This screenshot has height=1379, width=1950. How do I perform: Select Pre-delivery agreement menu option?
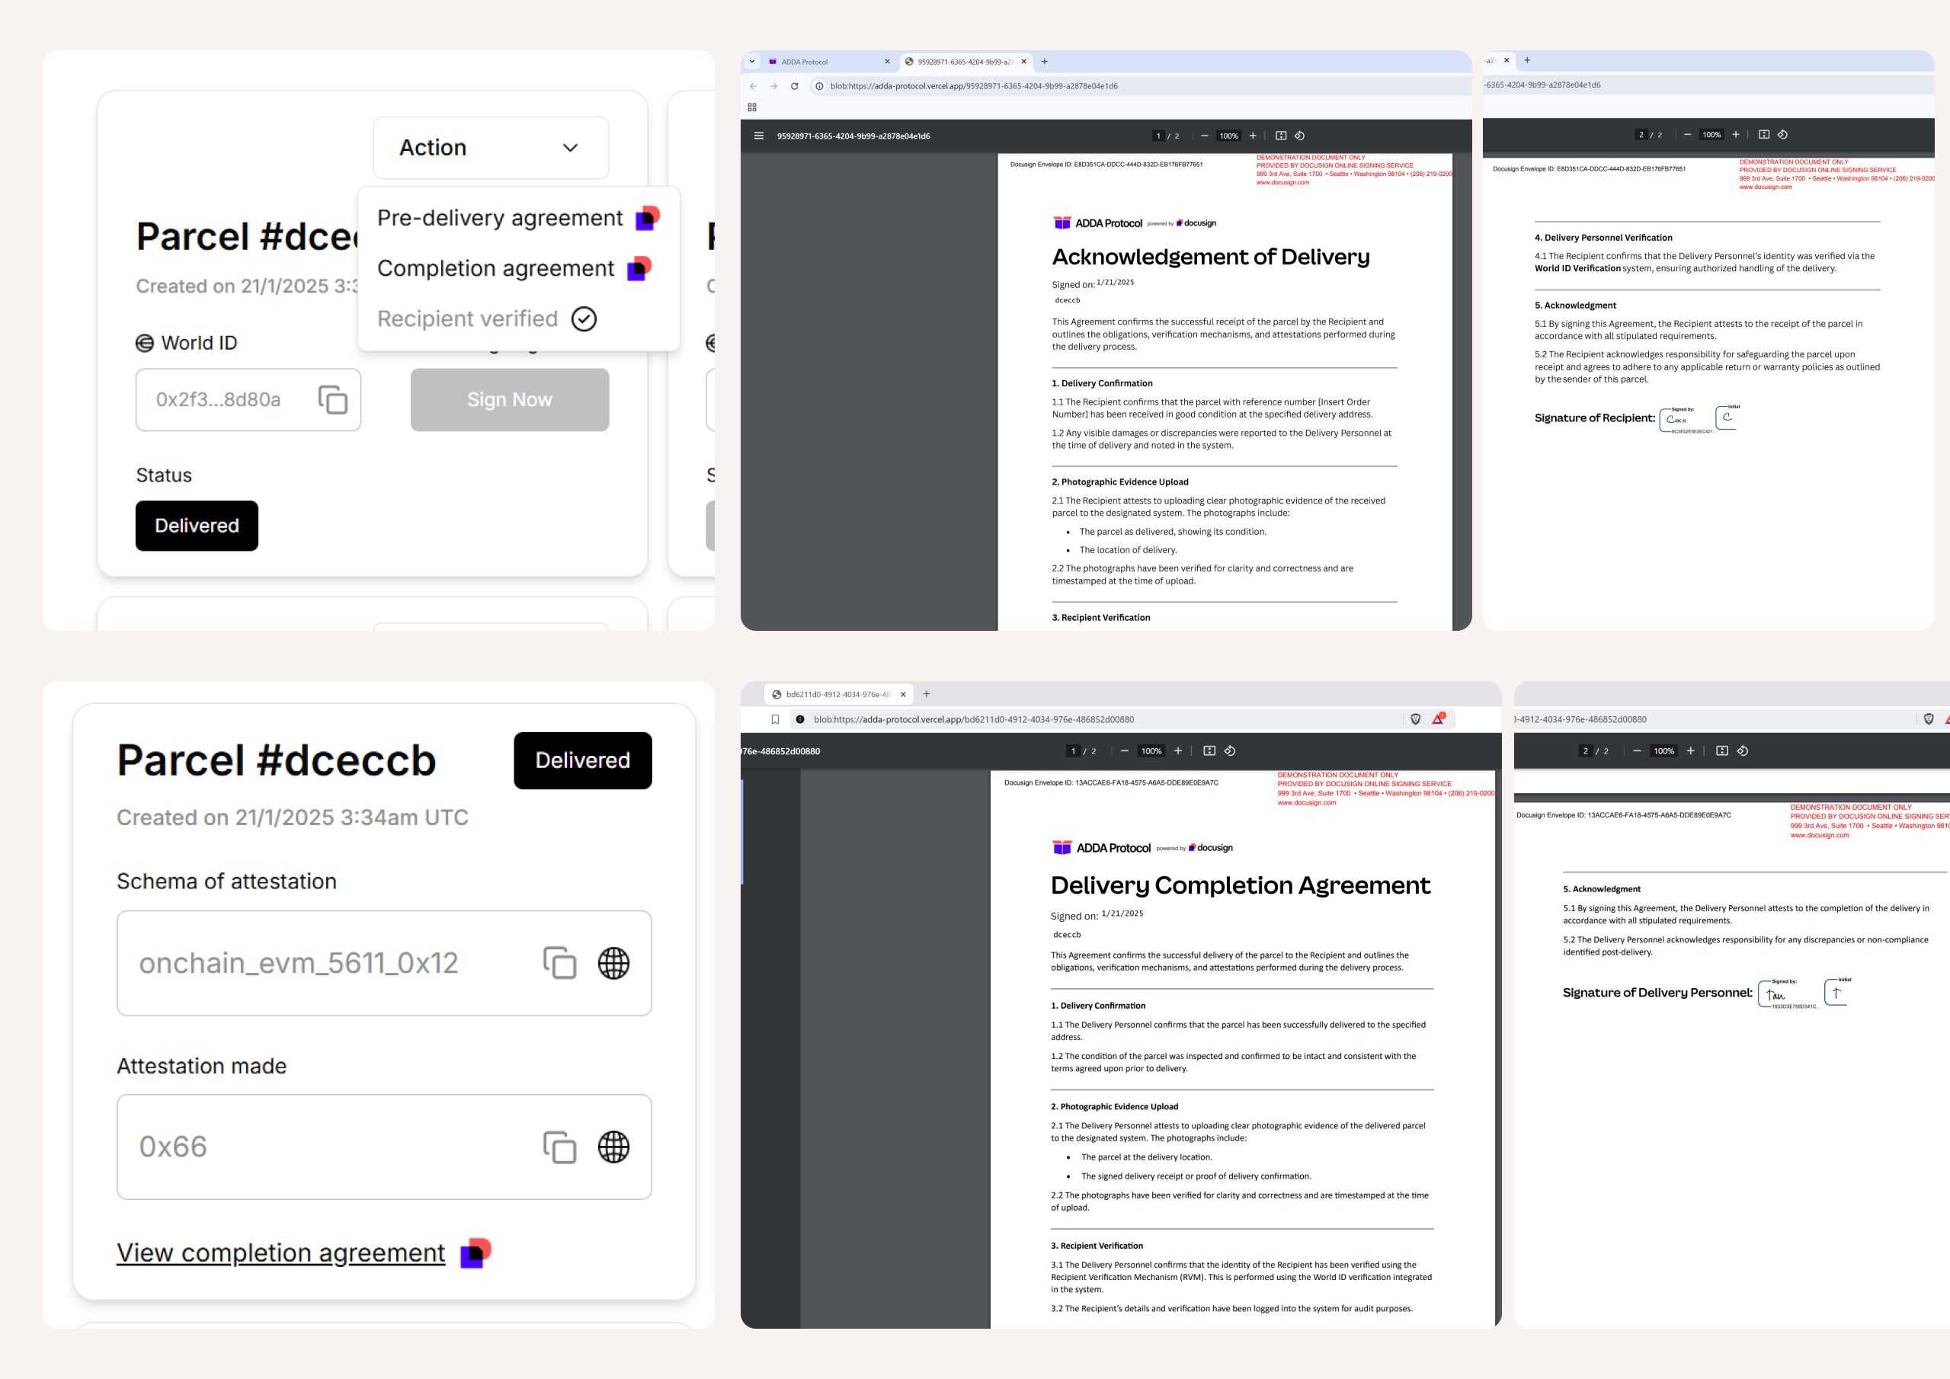coord(499,218)
